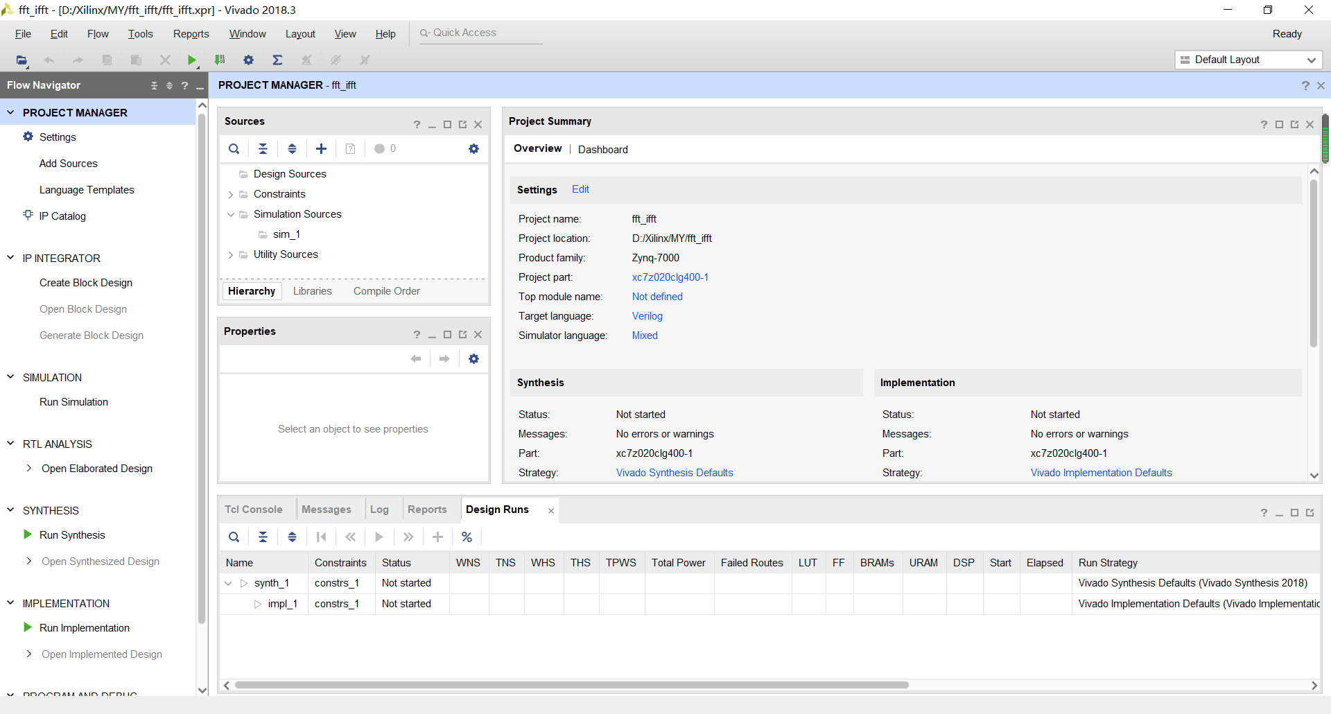Open the Tools menu
Screen dimensions: 1331x714
tap(140, 34)
